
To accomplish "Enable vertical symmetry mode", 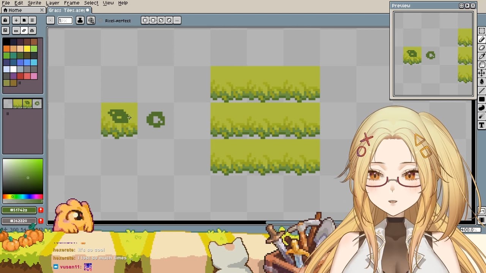I will (153, 20).
